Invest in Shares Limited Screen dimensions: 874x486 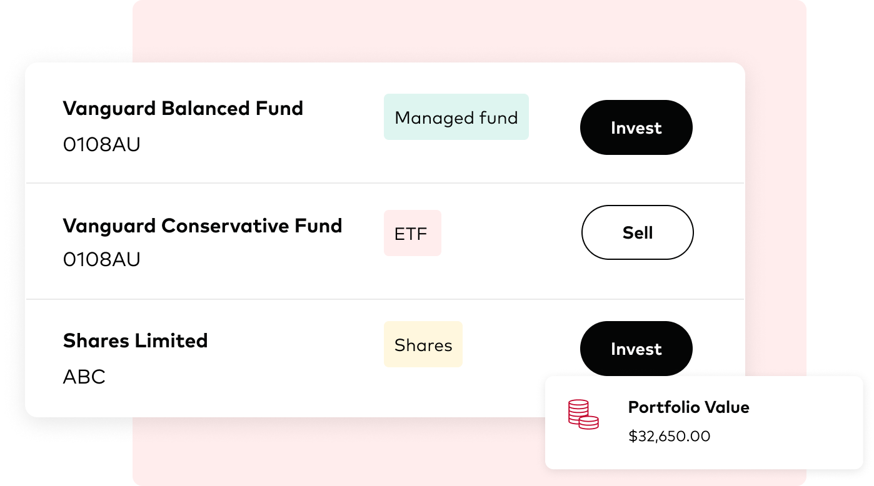[636, 349]
